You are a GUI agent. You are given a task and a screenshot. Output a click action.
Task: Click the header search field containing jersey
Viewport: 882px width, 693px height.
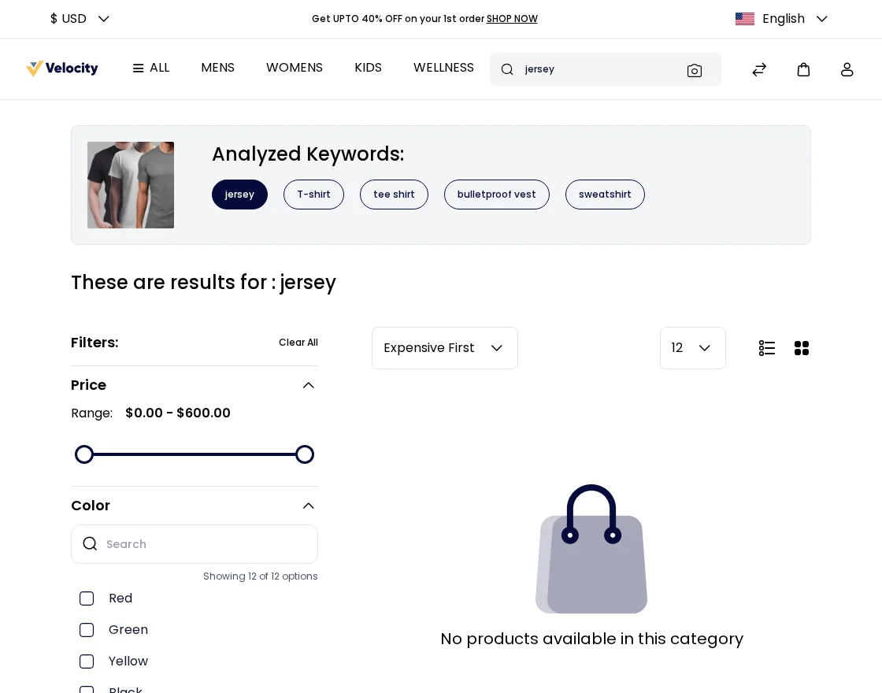(x=606, y=69)
